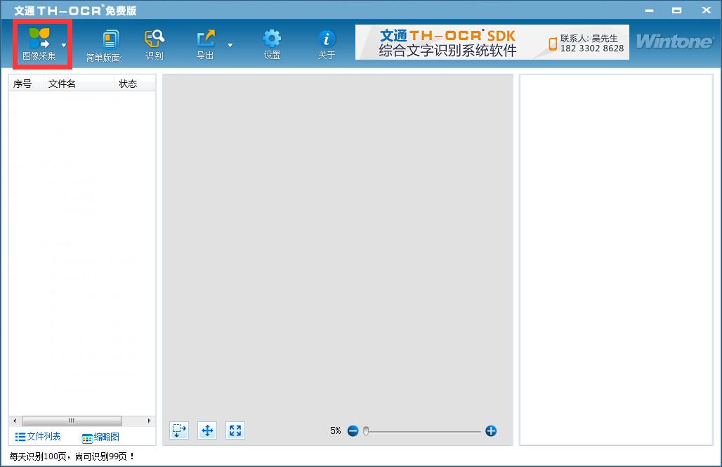The width and height of the screenshot is (722, 467).
Task: Click the fit-to-screen view icon
Action: click(x=235, y=430)
